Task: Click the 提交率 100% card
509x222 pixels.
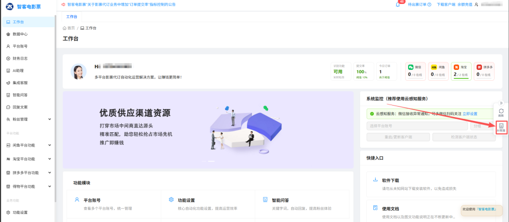Action: click(x=363, y=71)
